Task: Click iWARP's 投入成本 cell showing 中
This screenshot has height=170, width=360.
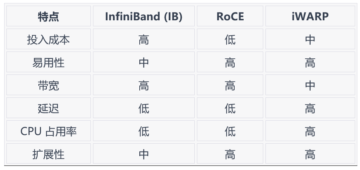Action: coord(310,39)
